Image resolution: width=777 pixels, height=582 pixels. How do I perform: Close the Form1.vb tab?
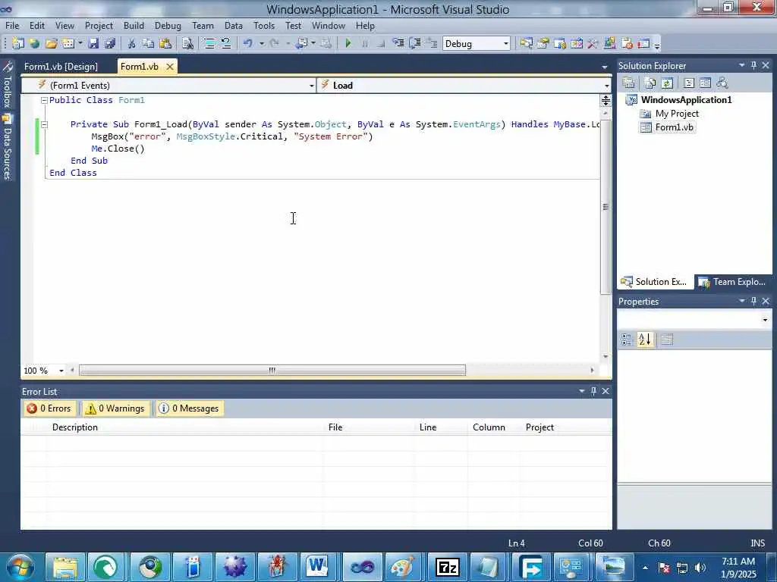(169, 67)
